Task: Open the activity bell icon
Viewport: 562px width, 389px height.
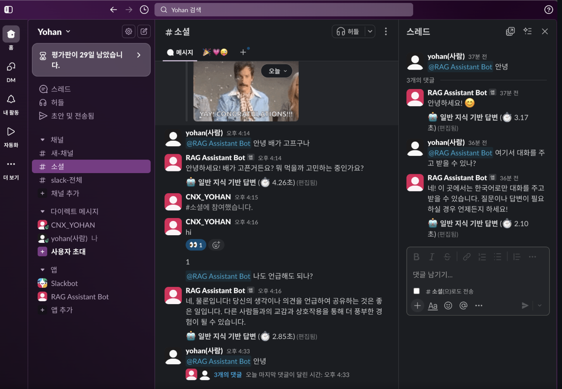Action: click(11, 103)
